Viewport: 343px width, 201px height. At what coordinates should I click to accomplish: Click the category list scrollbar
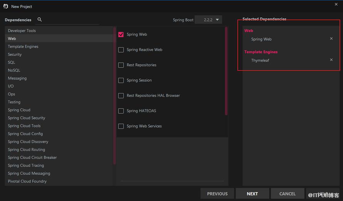click(114, 96)
